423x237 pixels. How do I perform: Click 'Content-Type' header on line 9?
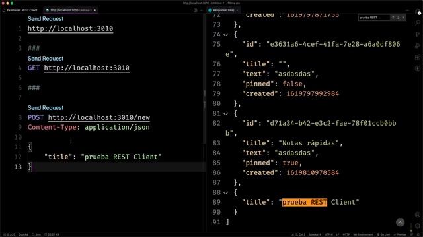point(52,127)
